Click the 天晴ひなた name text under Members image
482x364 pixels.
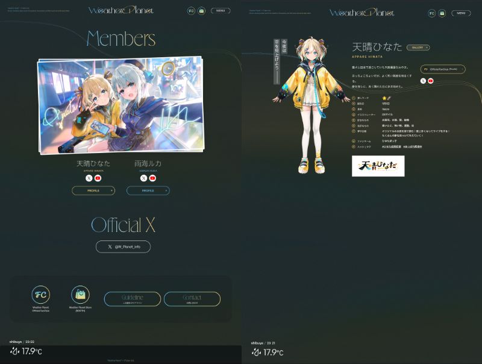pos(93,163)
